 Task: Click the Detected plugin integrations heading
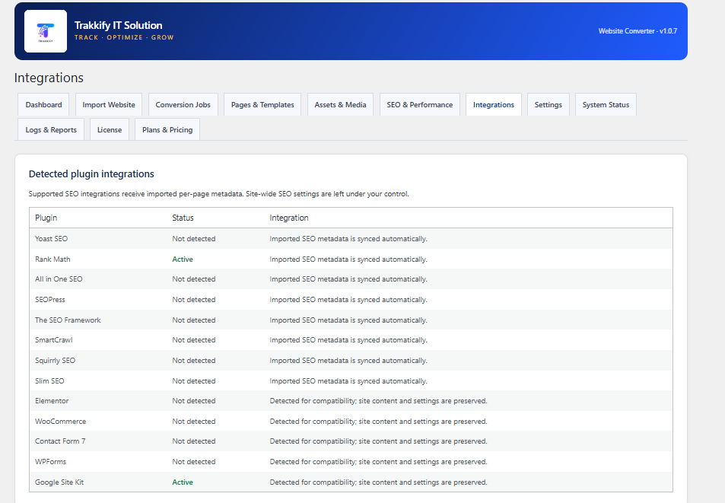91,174
